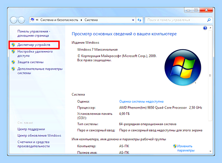Viewport: 222px width, 163px height.
Task: Click the AMD Phenom processor value text
Action: (160, 107)
